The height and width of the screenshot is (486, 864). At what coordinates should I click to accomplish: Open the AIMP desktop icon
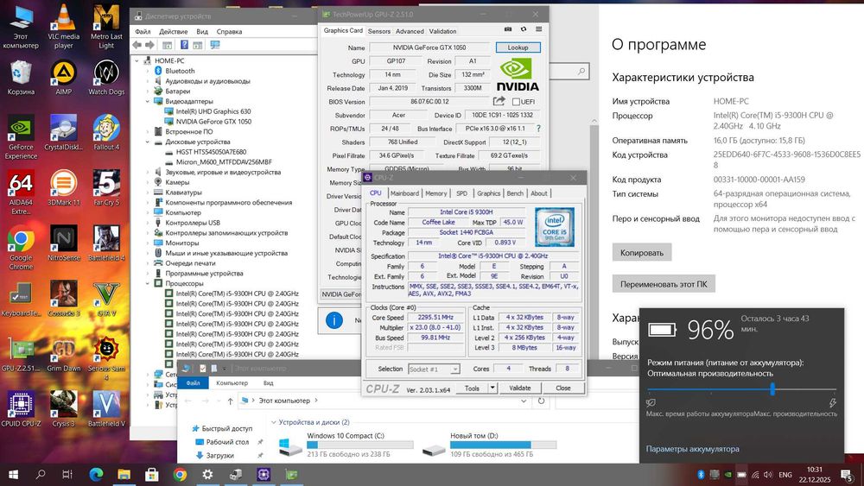pyautogui.click(x=63, y=78)
